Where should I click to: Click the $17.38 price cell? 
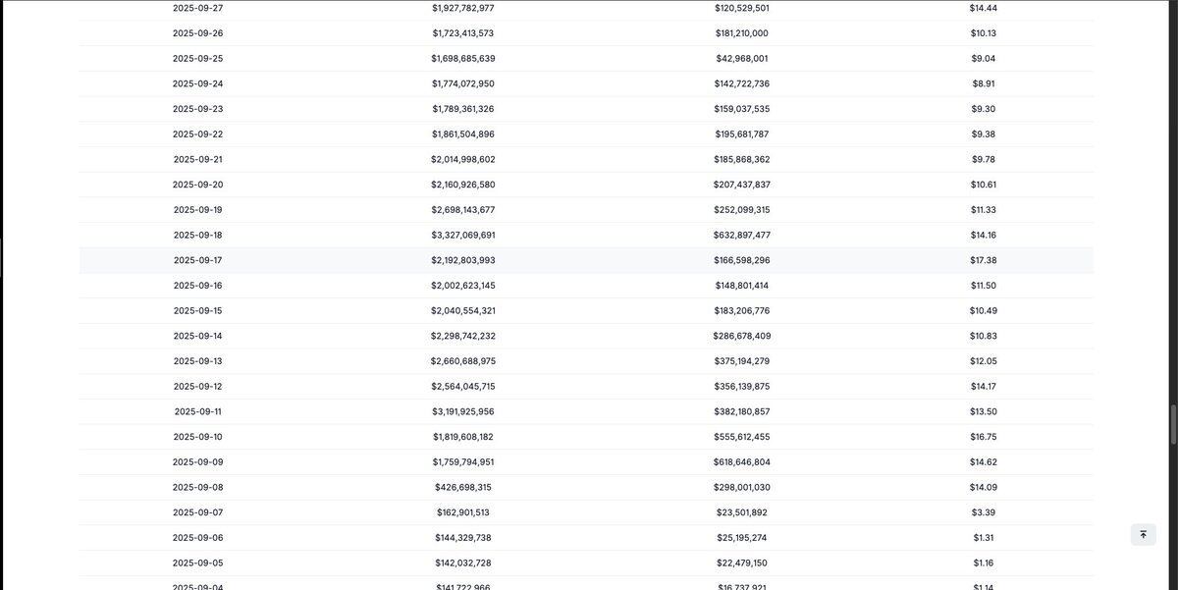point(984,260)
